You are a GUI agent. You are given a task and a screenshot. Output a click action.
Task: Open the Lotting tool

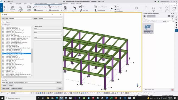(x=117, y=10)
